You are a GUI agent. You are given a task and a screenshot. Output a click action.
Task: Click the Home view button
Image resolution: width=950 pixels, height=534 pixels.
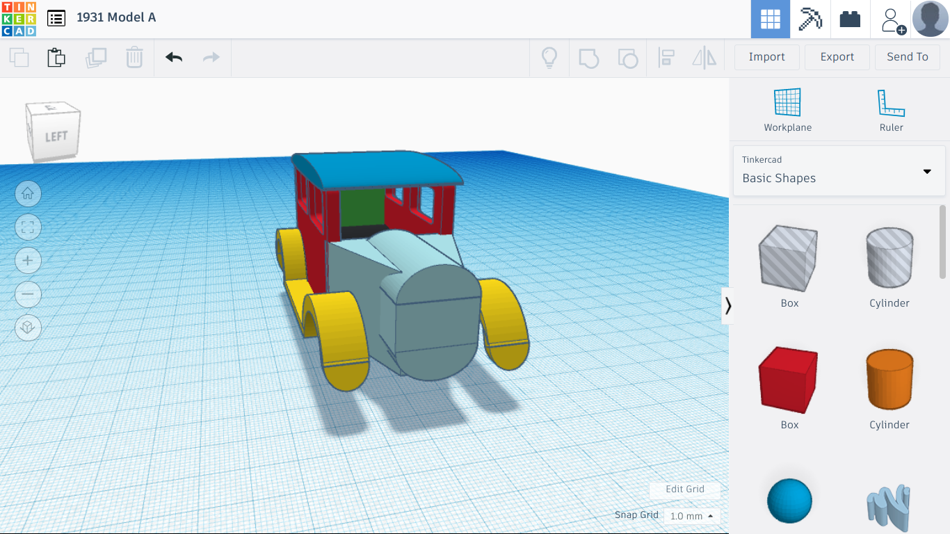click(x=28, y=193)
